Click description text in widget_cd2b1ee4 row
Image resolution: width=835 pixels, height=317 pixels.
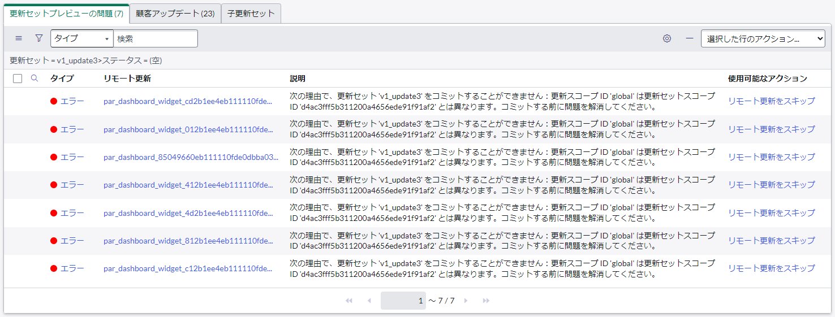[x=502, y=101]
